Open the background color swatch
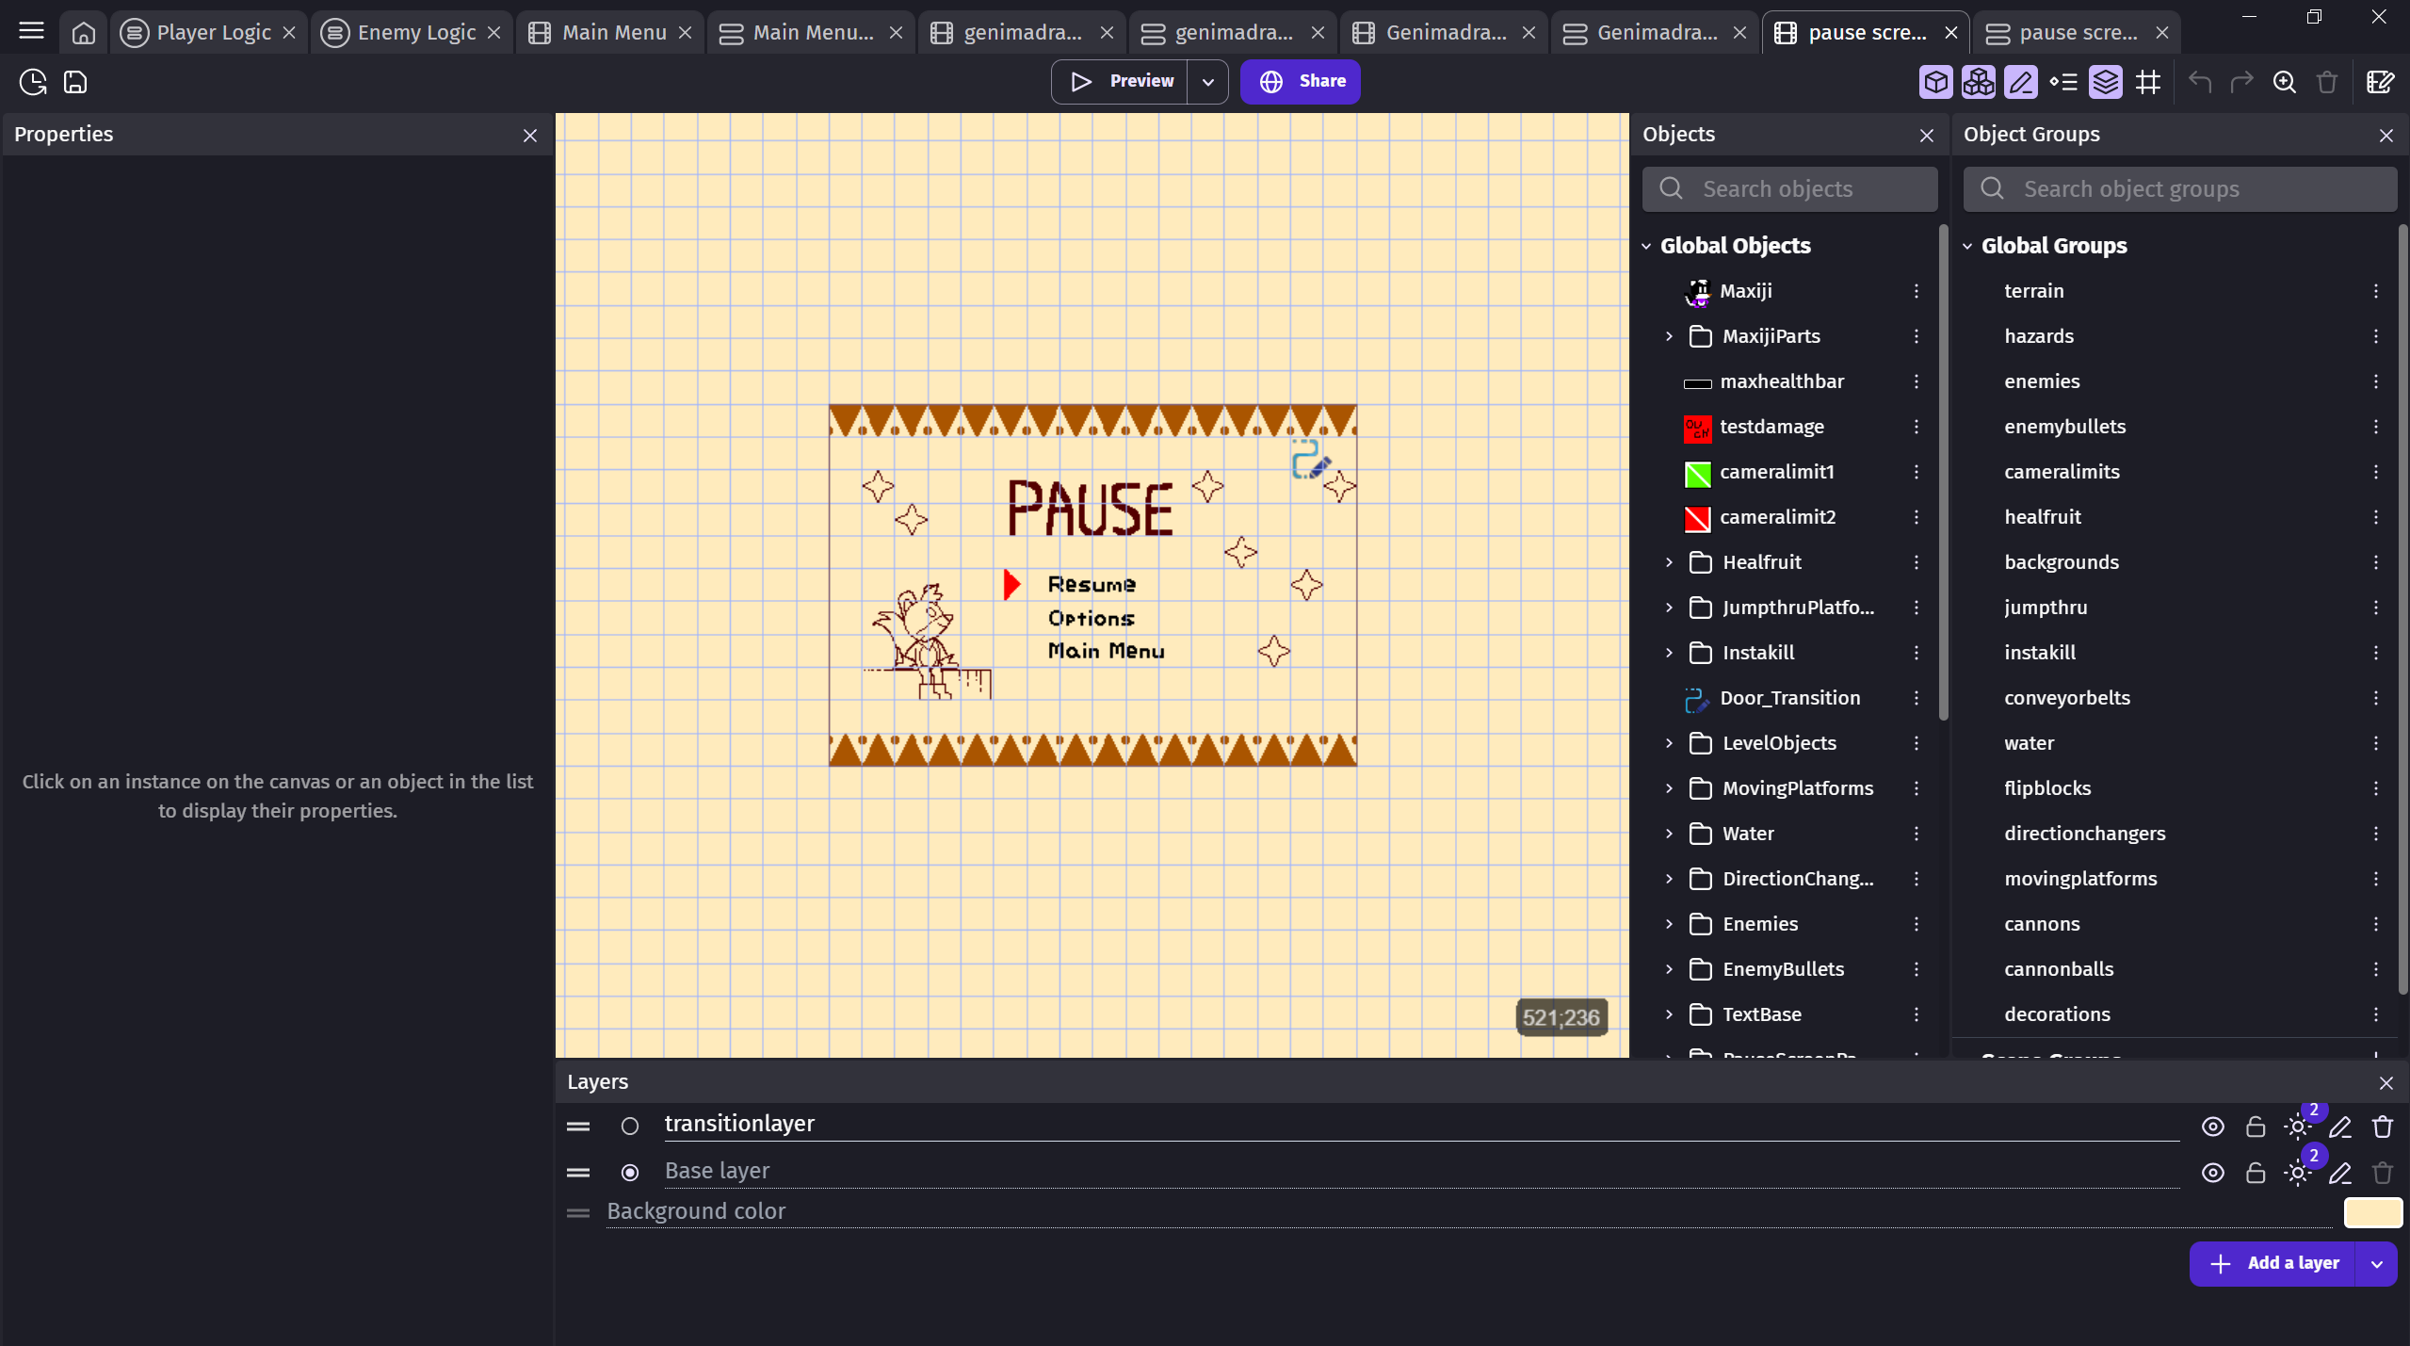 pos(2371,1212)
